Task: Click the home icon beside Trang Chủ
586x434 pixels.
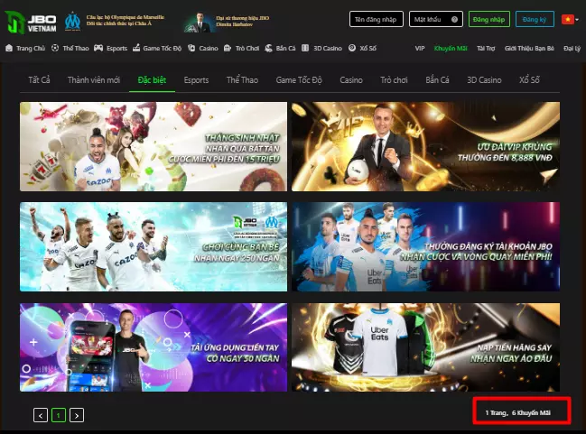Action: (x=9, y=48)
